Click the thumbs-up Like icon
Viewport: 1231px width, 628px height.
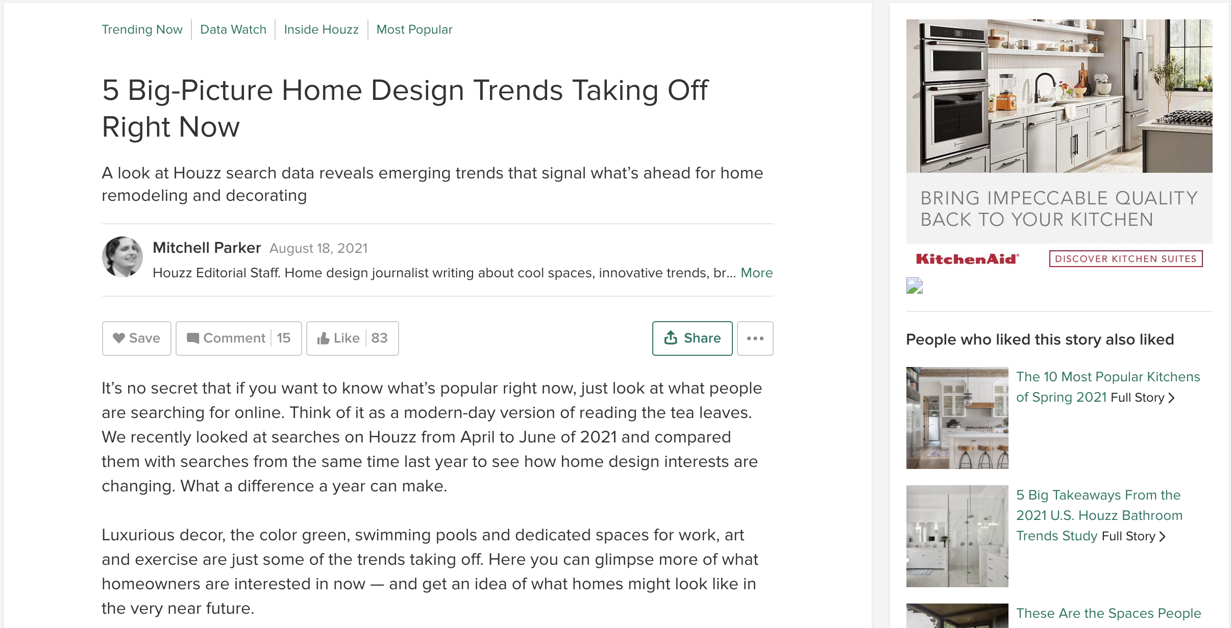[x=323, y=338]
